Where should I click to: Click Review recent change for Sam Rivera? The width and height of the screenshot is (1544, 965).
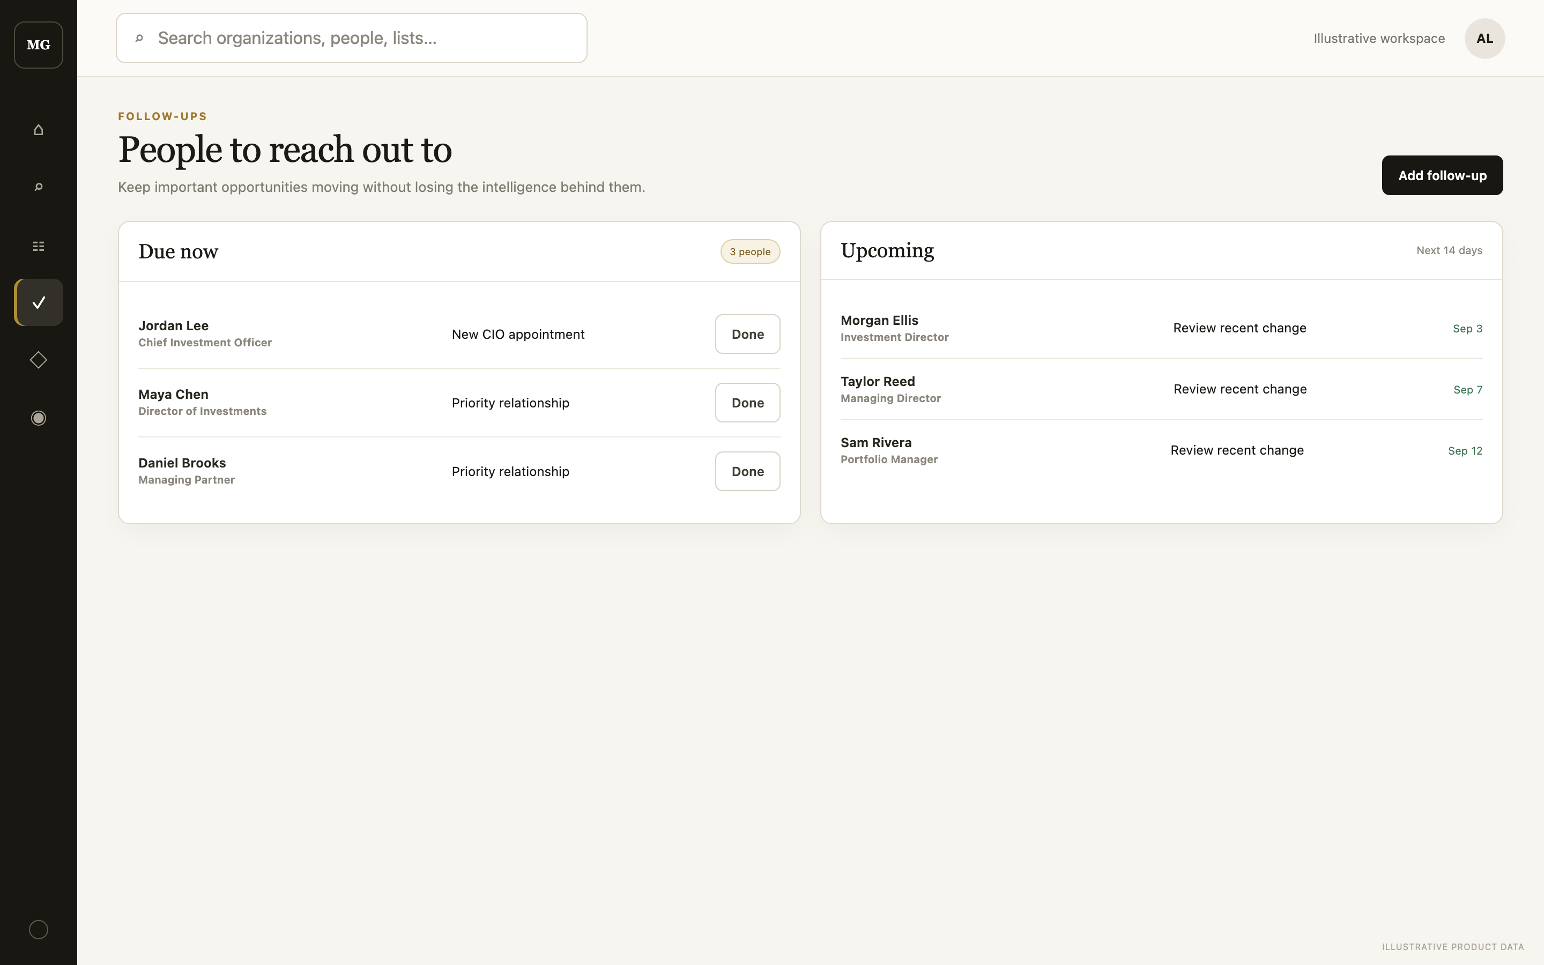(x=1236, y=450)
